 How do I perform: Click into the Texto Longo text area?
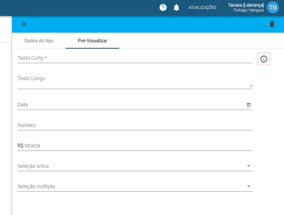click(x=135, y=81)
